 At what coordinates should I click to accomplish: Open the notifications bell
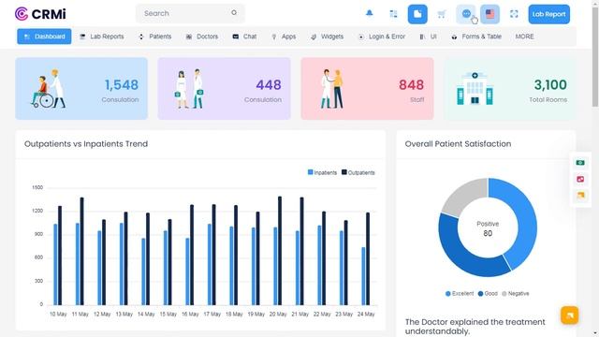tap(369, 14)
